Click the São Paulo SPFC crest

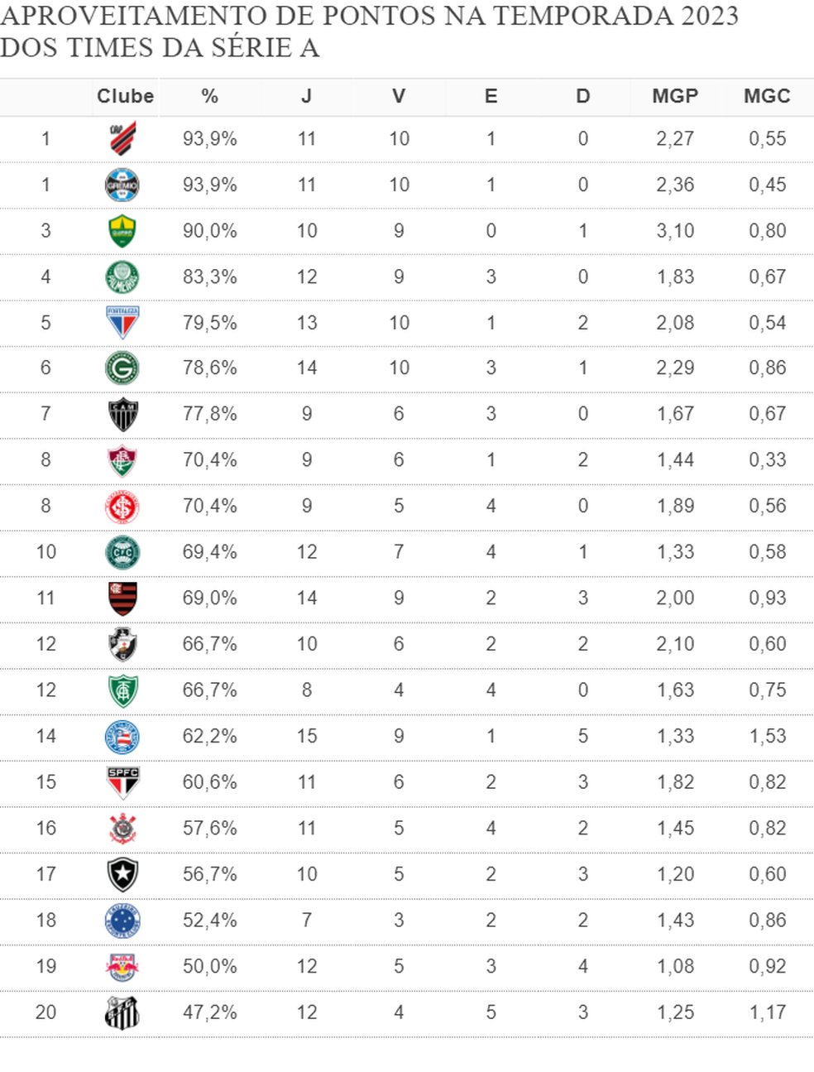122,782
